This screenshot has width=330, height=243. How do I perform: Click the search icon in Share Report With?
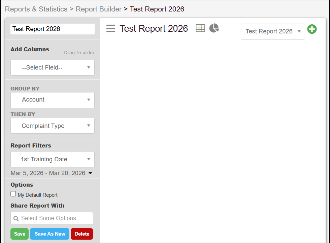(x=16, y=219)
